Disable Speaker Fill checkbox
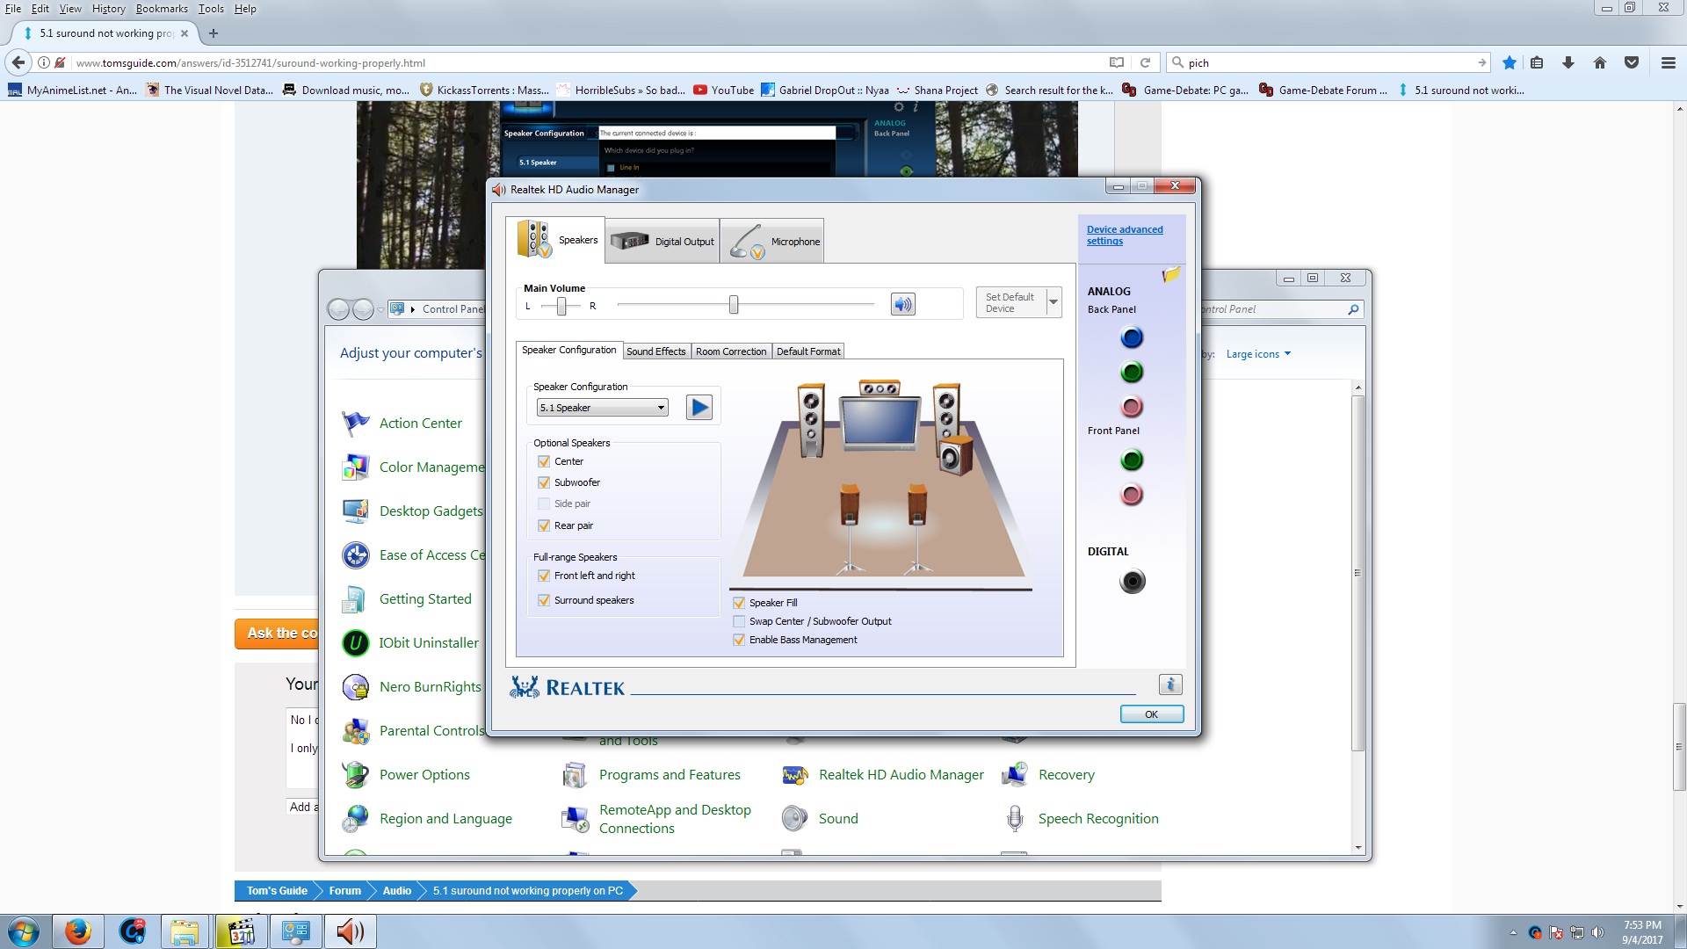Image resolution: width=1687 pixels, height=949 pixels. (739, 603)
